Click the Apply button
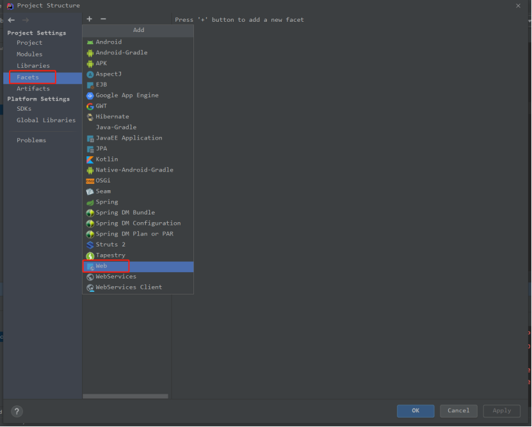The height and width of the screenshot is (427, 532). pos(501,411)
